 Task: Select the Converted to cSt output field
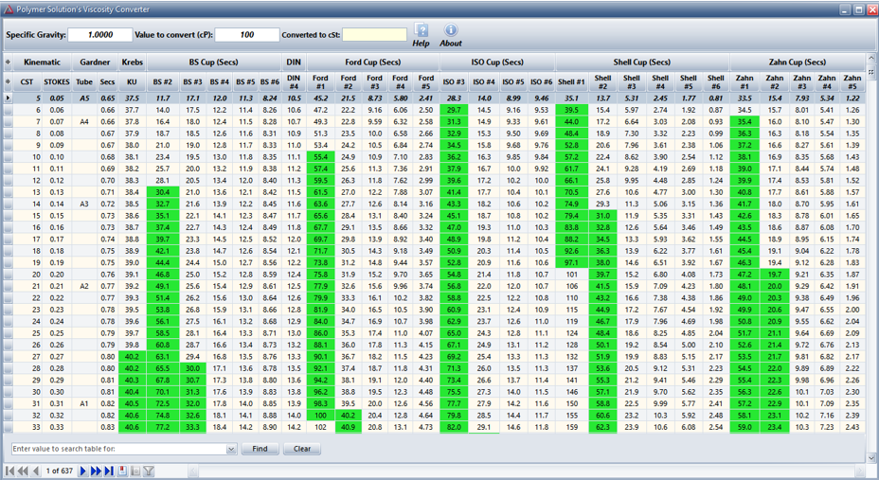coord(374,35)
